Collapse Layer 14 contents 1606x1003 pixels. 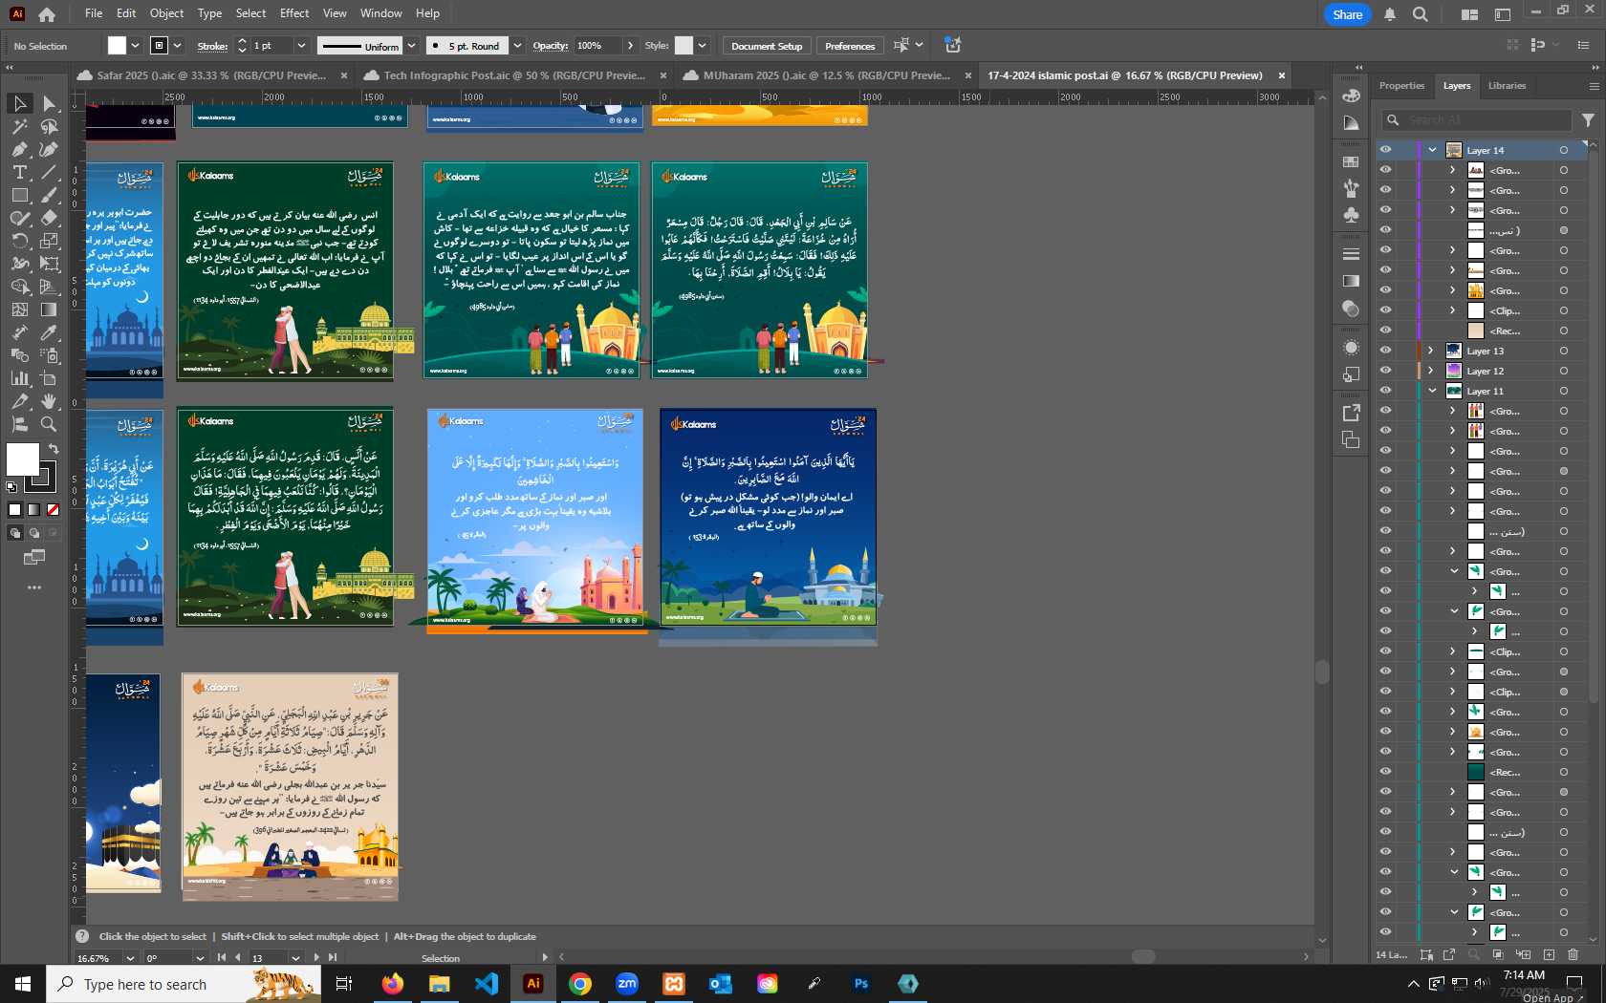[x=1432, y=150]
